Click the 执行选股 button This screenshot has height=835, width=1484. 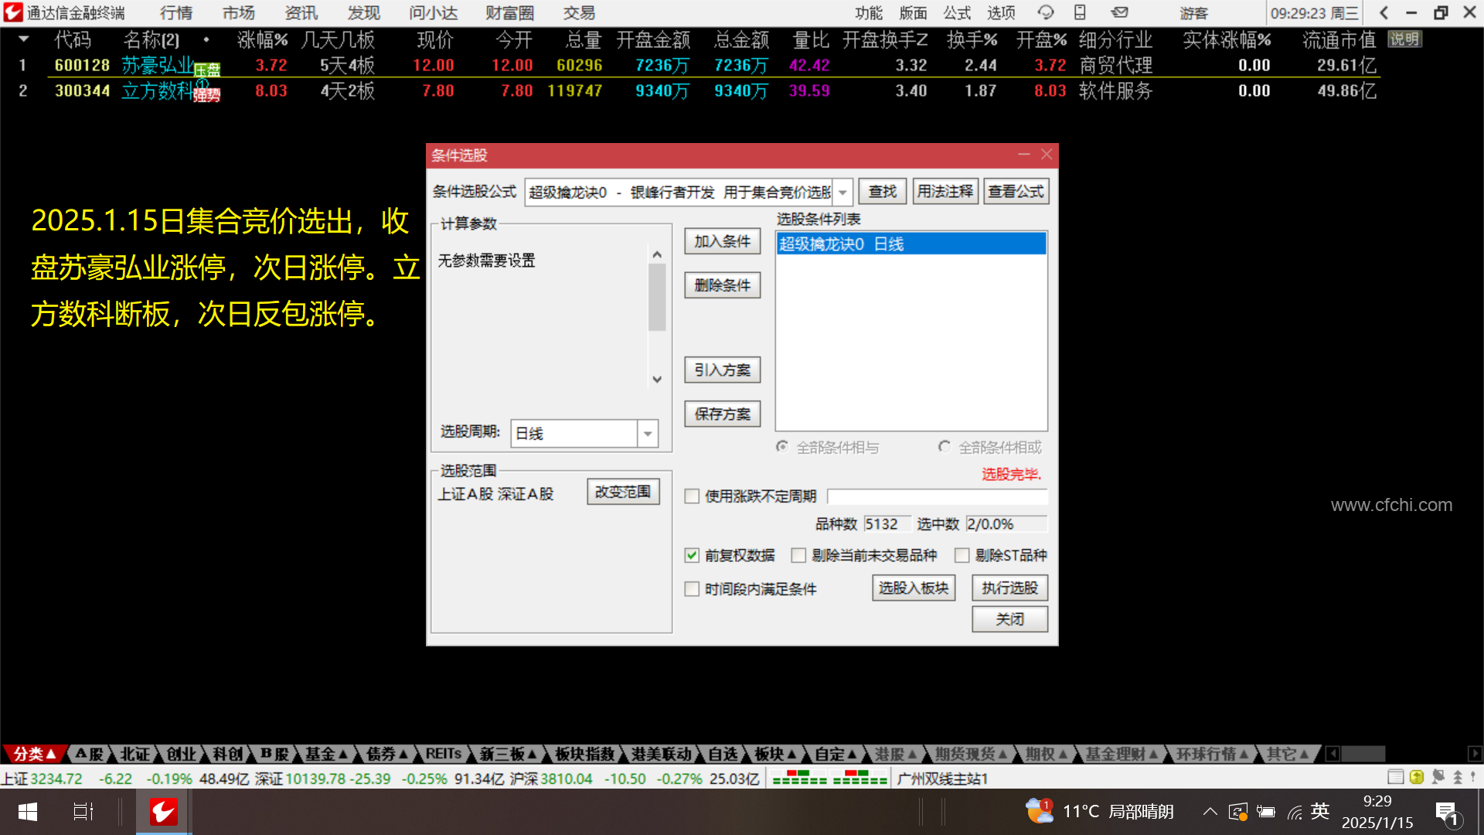(1009, 588)
